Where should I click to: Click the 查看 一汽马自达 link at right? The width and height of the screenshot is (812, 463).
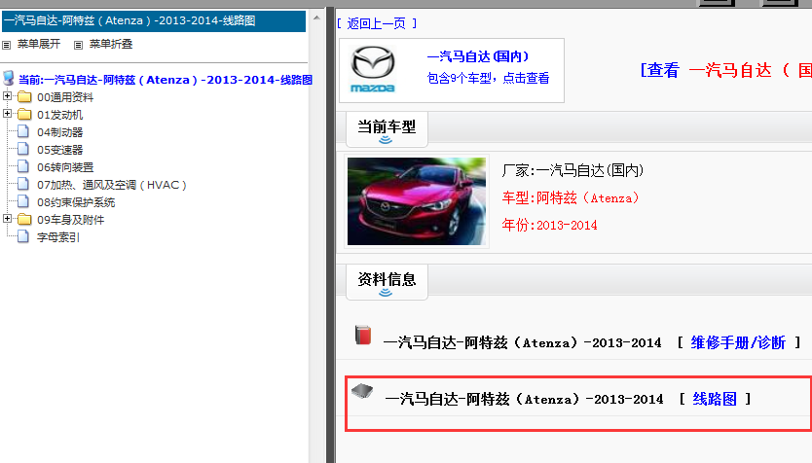pyautogui.click(x=726, y=70)
